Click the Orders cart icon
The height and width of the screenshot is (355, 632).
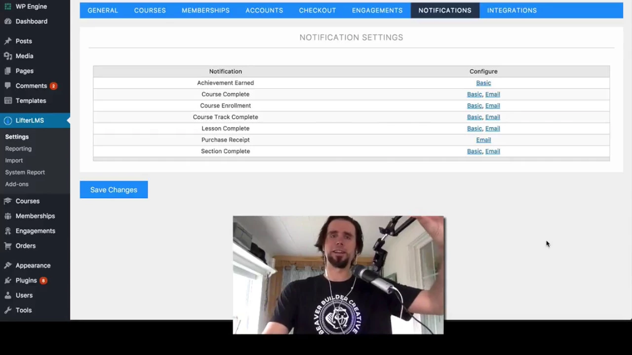[x=8, y=246]
